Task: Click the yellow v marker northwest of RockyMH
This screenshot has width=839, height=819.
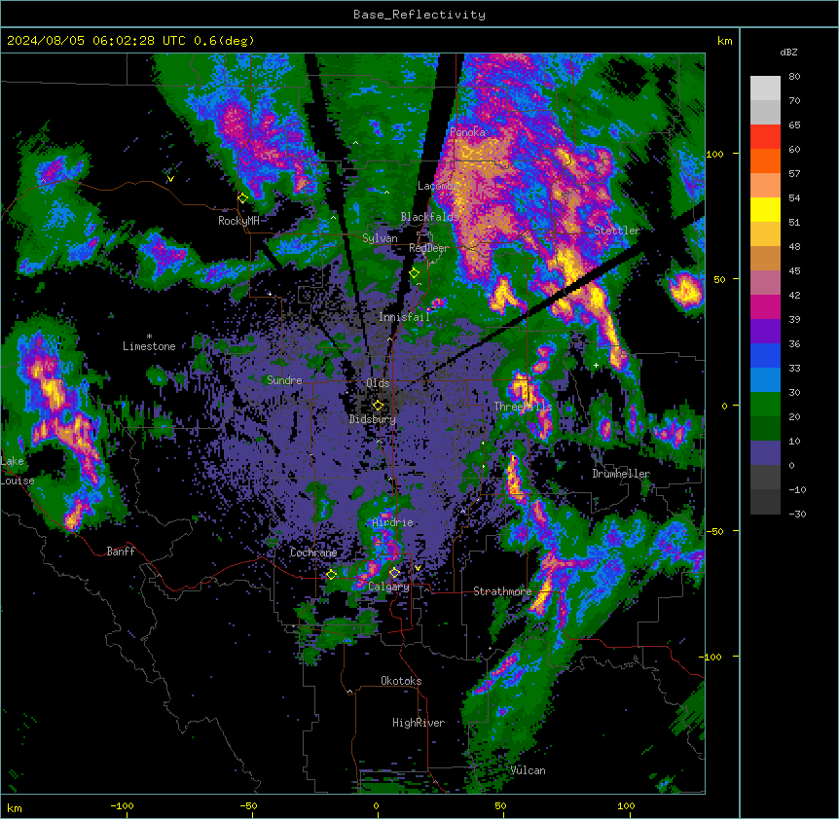Action: [170, 179]
